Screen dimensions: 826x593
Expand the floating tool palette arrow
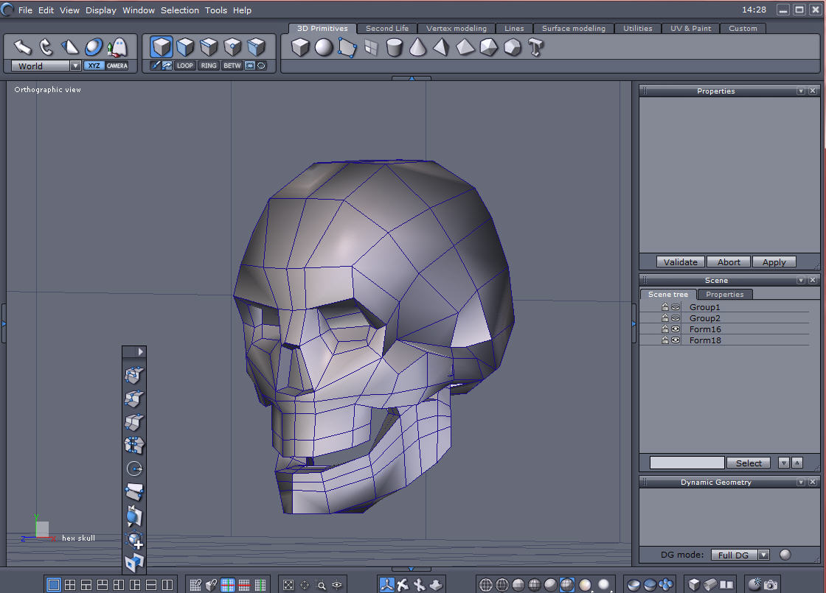tap(140, 351)
